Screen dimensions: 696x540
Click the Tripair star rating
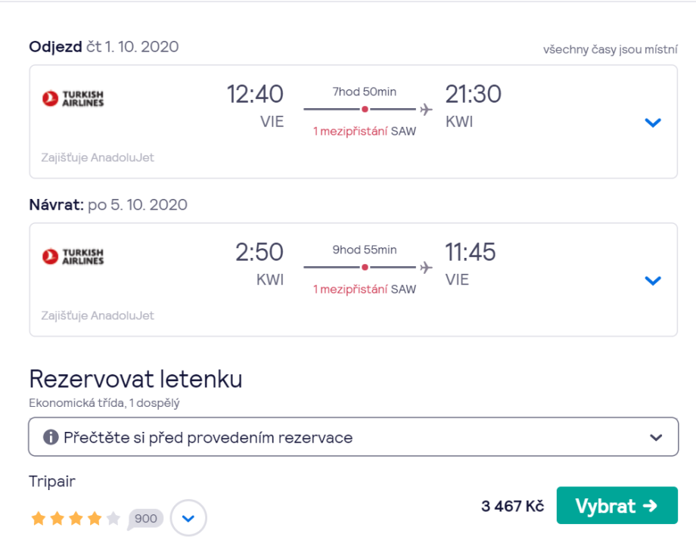[x=76, y=518]
